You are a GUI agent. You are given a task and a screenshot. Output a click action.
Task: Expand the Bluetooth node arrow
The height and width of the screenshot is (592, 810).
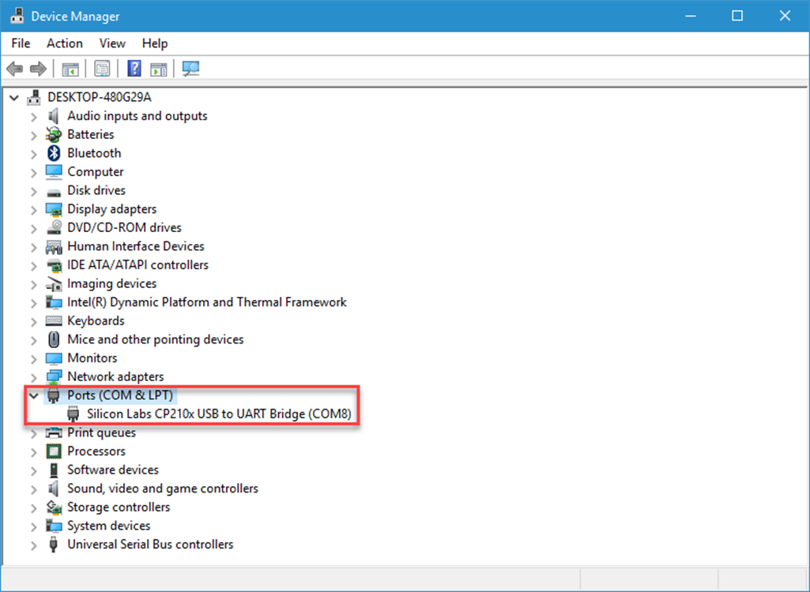(x=34, y=154)
